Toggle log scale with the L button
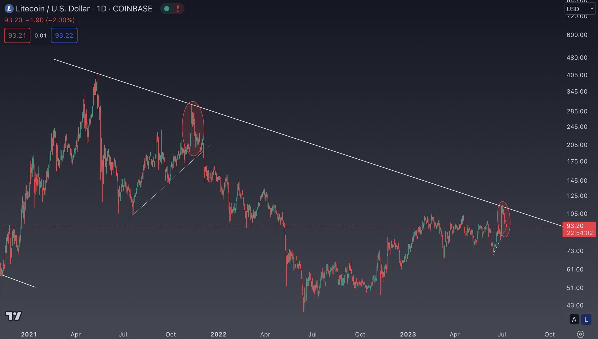Image resolution: width=598 pixels, height=339 pixels. click(x=586, y=319)
